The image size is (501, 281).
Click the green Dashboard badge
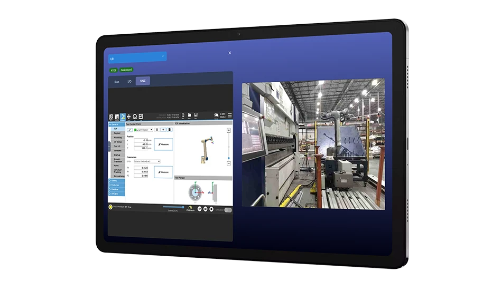pos(126,70)
